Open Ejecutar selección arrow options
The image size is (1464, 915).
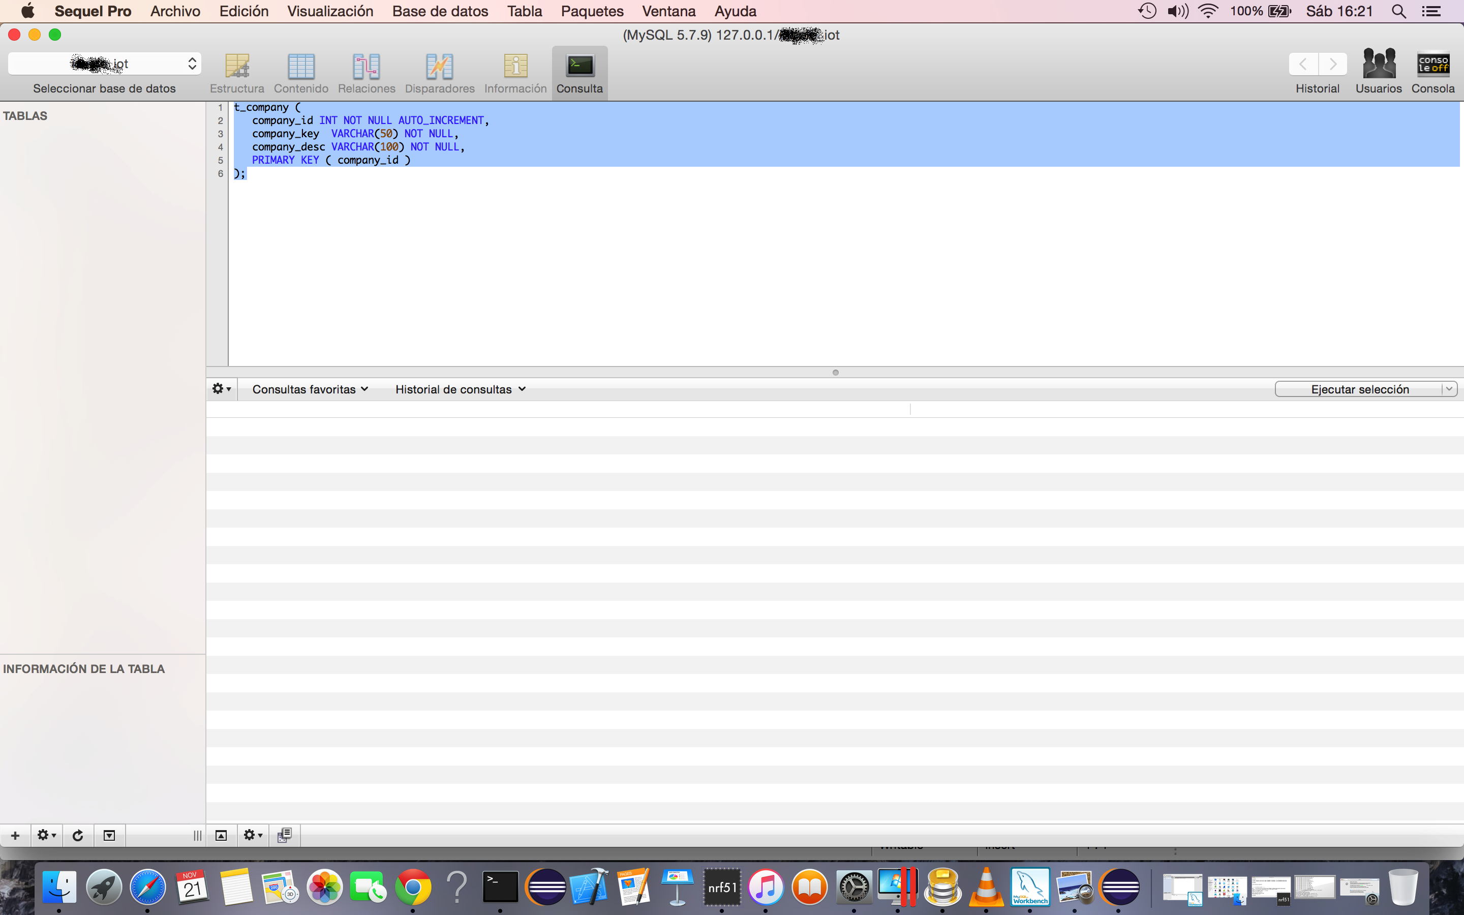pyautogui.click(x=1449, y=389)
